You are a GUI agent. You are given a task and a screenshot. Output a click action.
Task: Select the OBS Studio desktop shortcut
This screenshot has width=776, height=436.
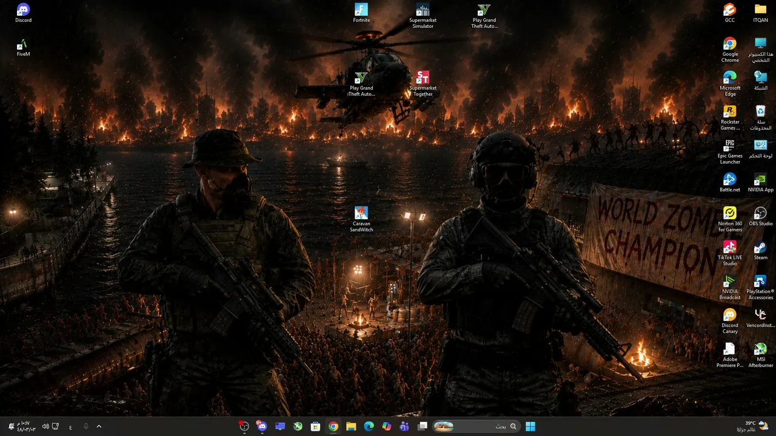(x=760, y=217)
